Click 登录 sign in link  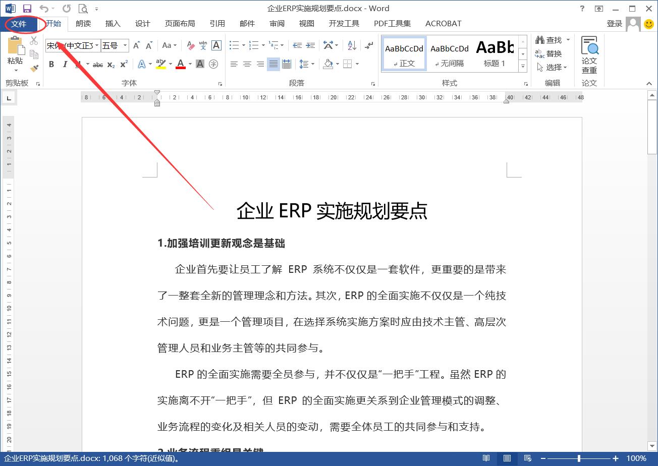click(615, 24)
